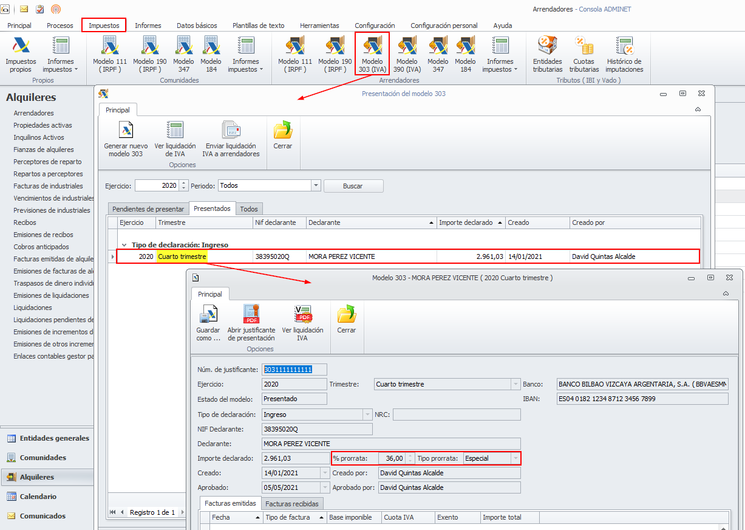The height and width of the screenshot is (530, 745).
Task: Open Modelo 347 under Comunidades
Action: [183, 55]
